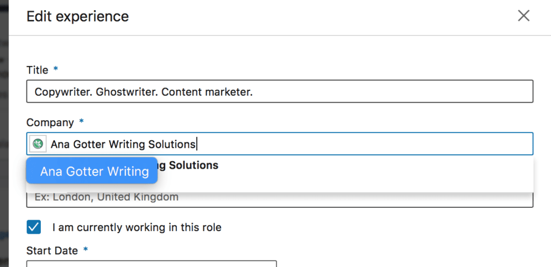Screen dimensions: 551x267
Task: Click the company logo icon in Company field
Action: 38,143
